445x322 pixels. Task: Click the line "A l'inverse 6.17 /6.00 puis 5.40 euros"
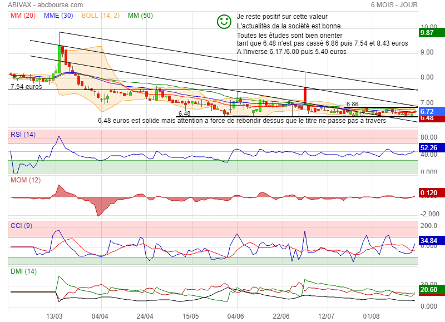[x=291, y=52]
